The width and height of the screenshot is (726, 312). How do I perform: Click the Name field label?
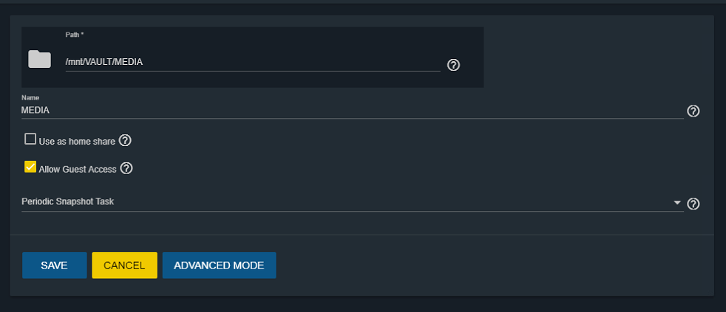30,98
